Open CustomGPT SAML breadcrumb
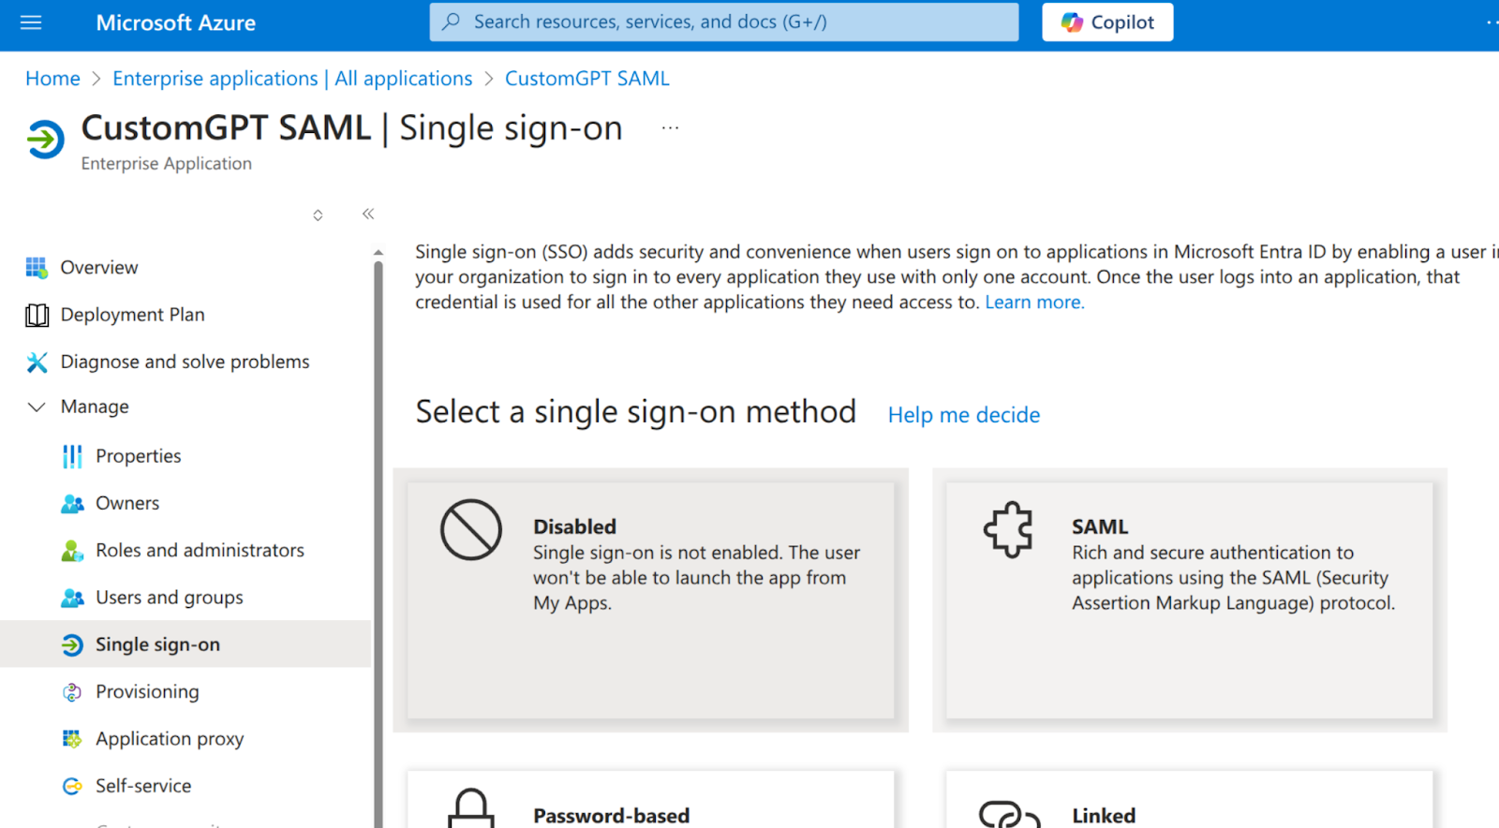 pos(587,79)
